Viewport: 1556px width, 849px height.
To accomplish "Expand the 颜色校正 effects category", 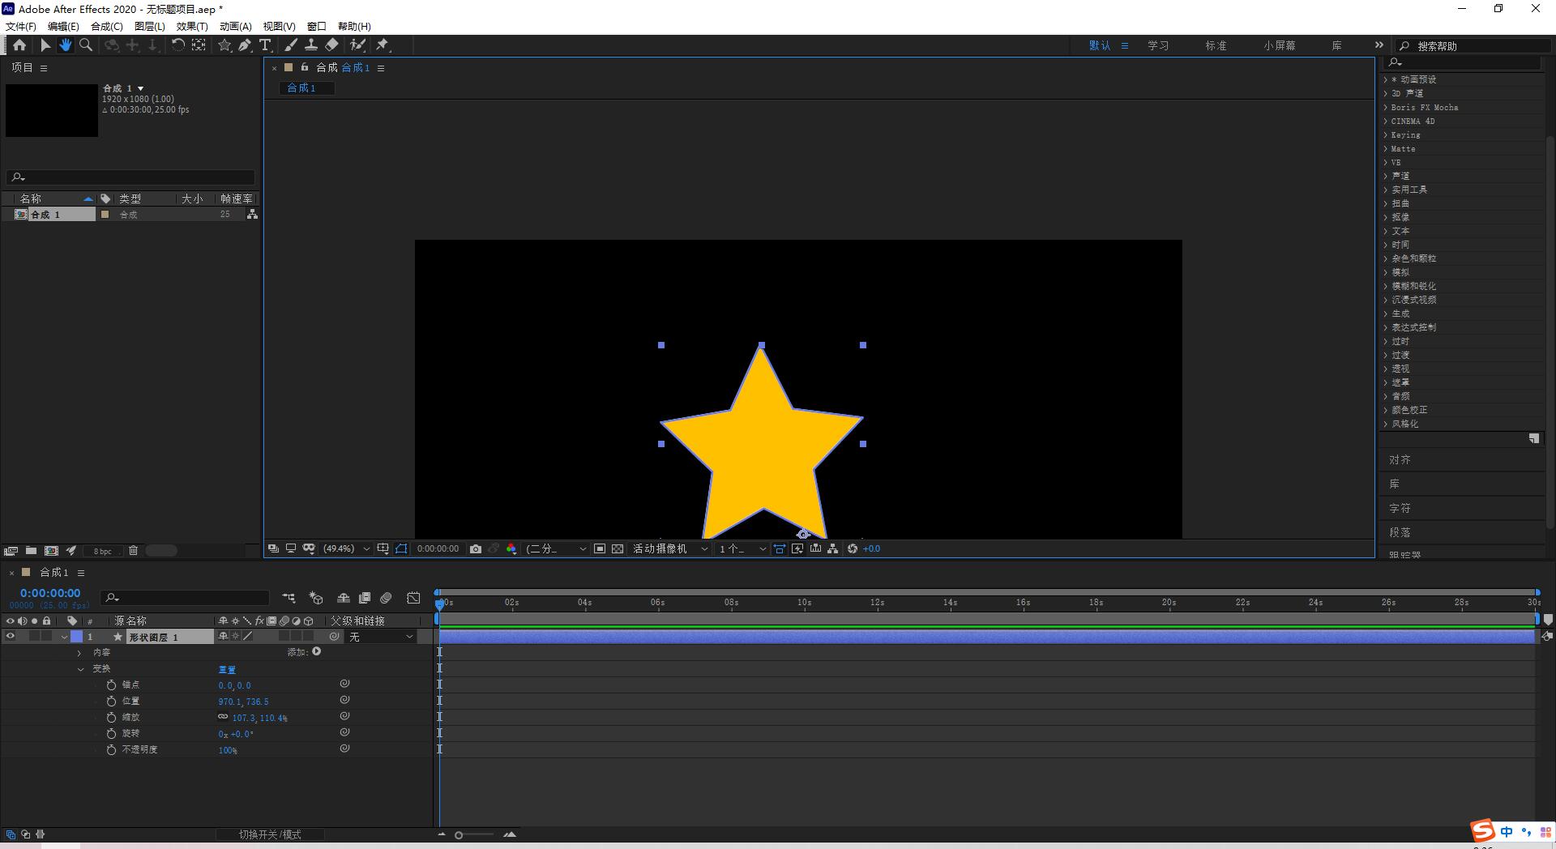I will click(1385, 410).
